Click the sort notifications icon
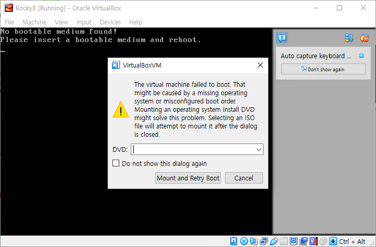 tap(349, 38)
